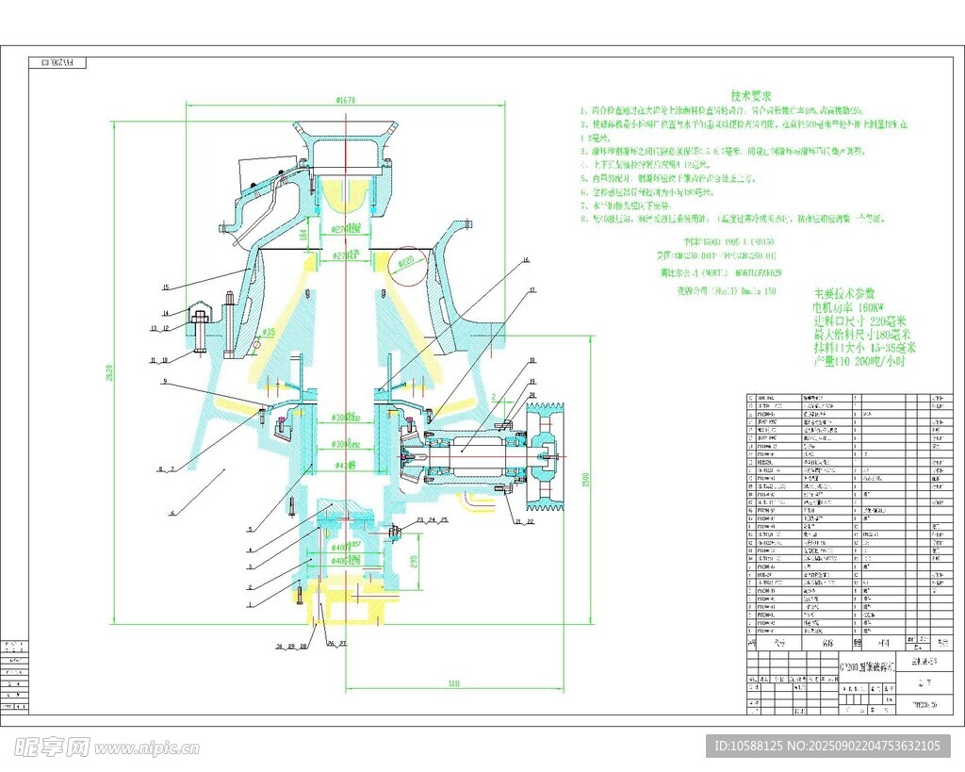Click the 主要技术参数 heading text
Viewport: 965px width, 772px height.
[844, 293]
